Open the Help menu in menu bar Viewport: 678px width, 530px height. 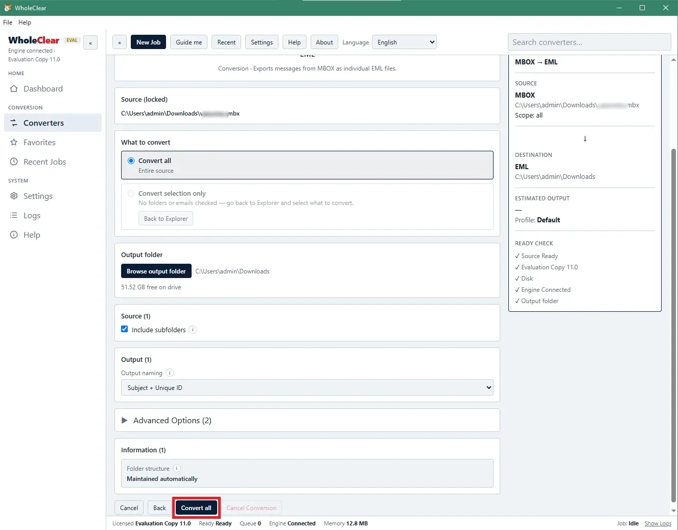pyautogui.click(x=25, y=22)
